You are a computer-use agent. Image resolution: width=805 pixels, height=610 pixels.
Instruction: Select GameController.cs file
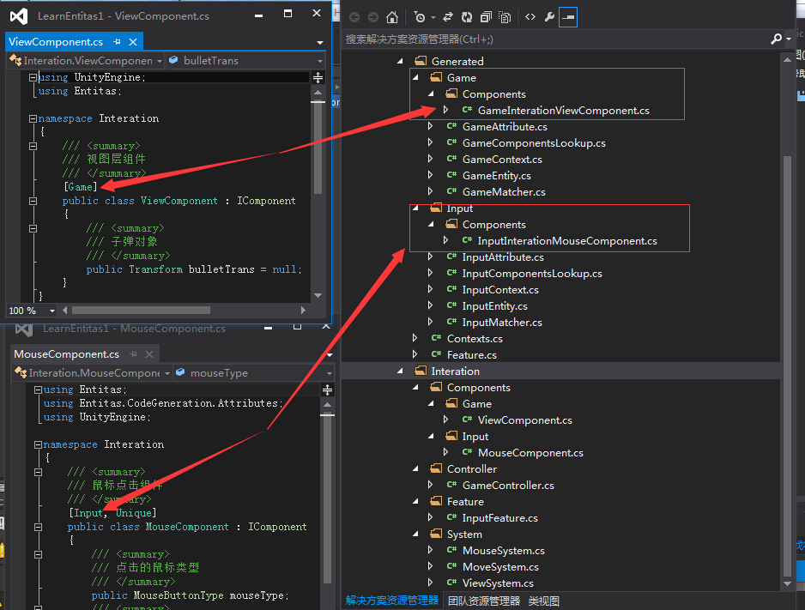508,486
